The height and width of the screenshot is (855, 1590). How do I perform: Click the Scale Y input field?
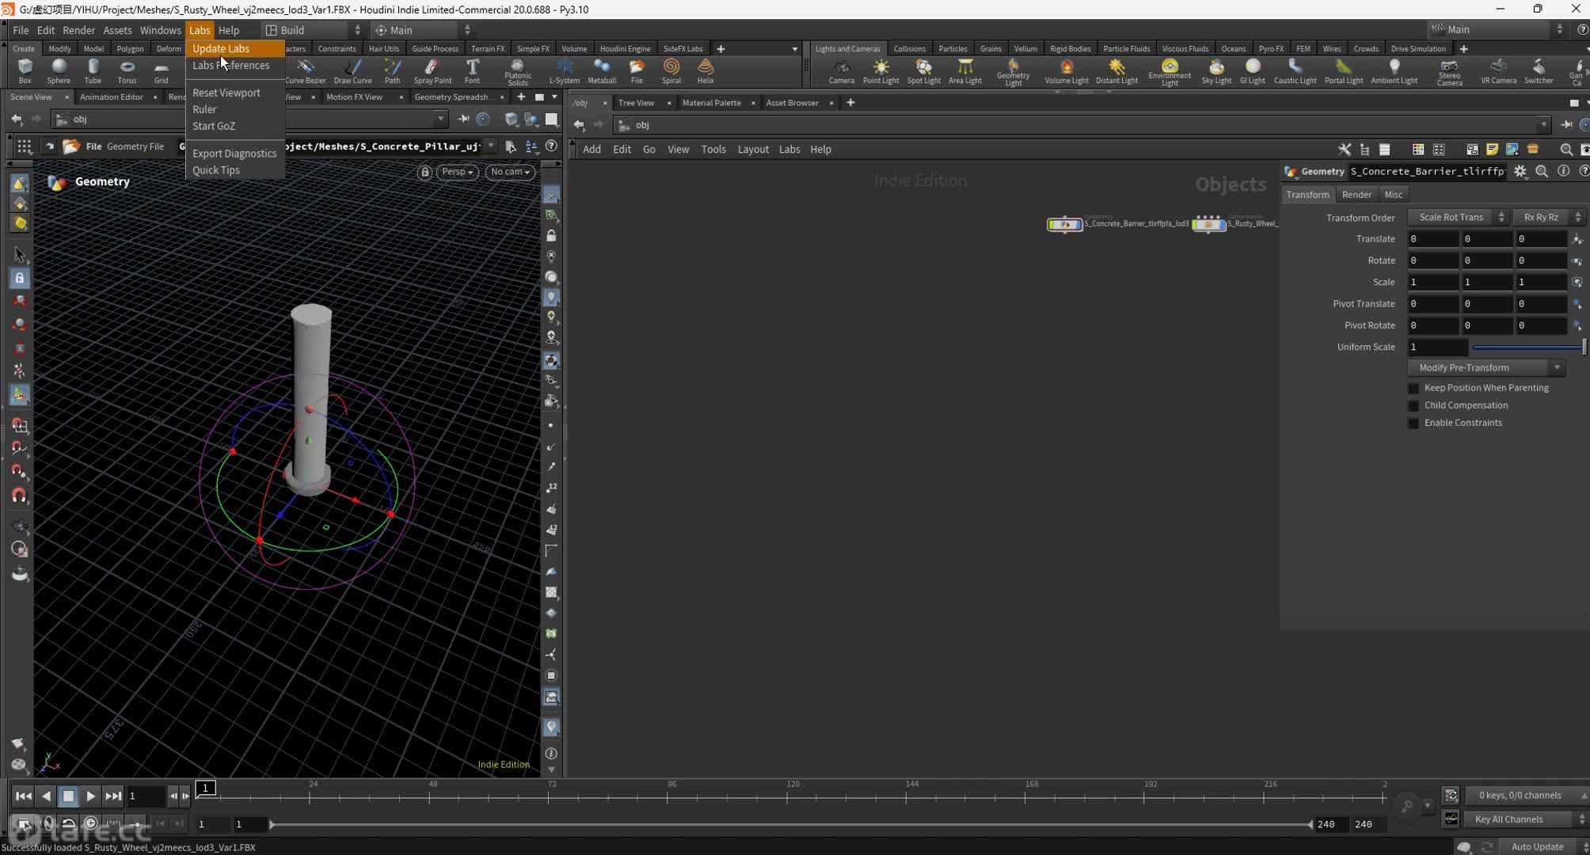point(1486,283)
